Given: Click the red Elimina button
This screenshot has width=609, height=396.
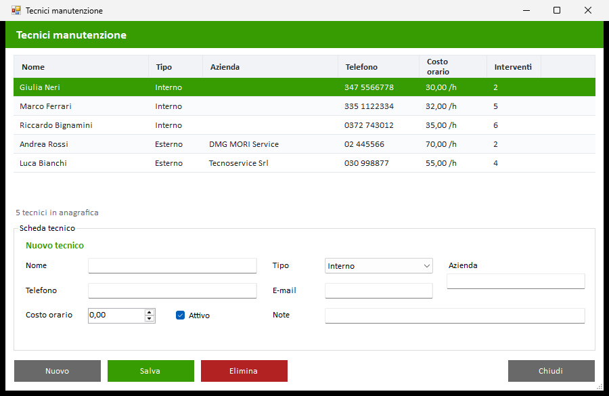Looking at the screenshot, I should click(244, 371).
